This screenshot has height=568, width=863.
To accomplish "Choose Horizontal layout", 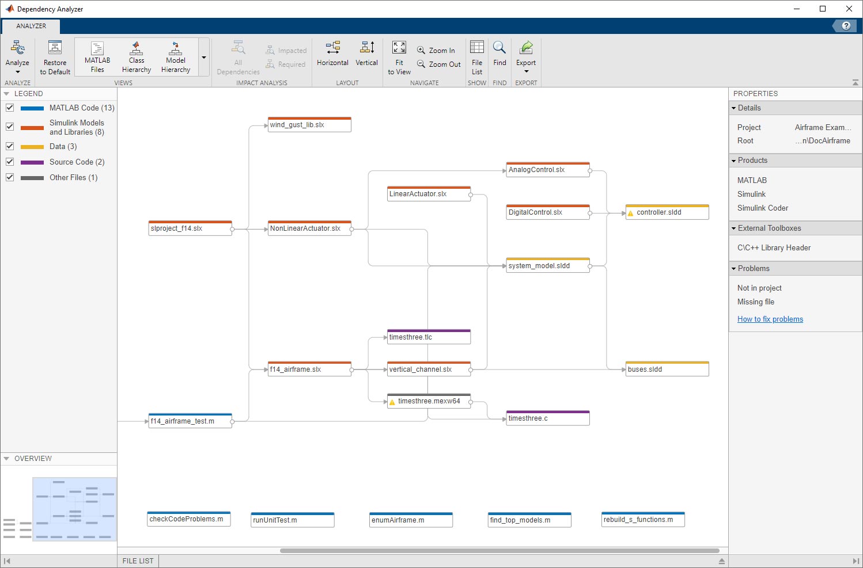I will 332,54.
